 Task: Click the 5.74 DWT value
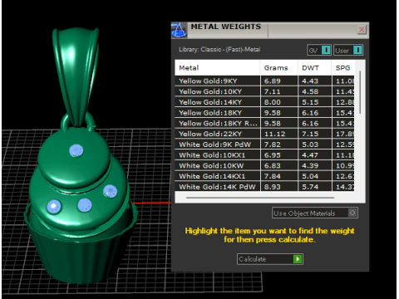click(x=310, y=187)
